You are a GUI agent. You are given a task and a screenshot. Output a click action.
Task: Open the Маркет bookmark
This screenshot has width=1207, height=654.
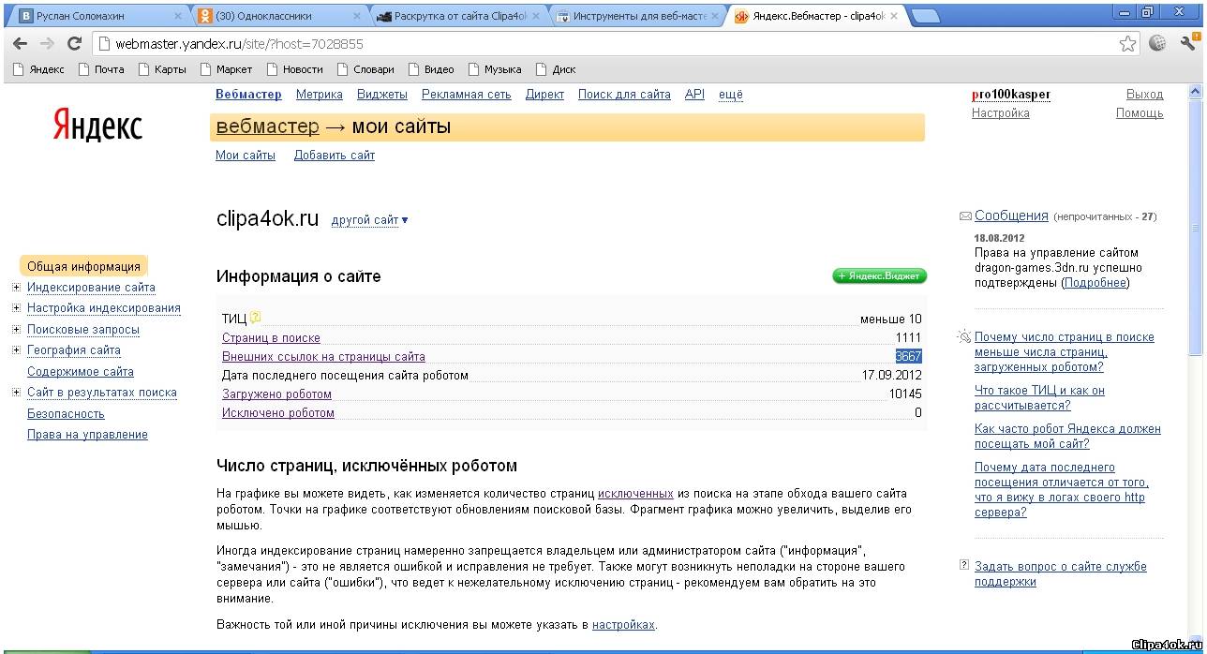pos(225,69)
